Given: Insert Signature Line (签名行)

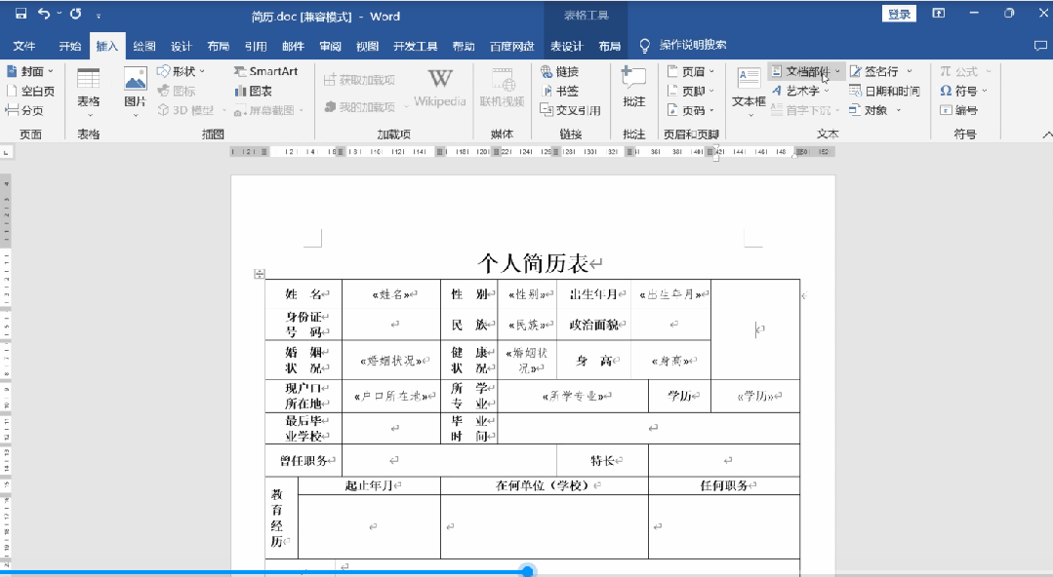Looking at the screenshot, I should pyautogui.click(x=881, y=71).
